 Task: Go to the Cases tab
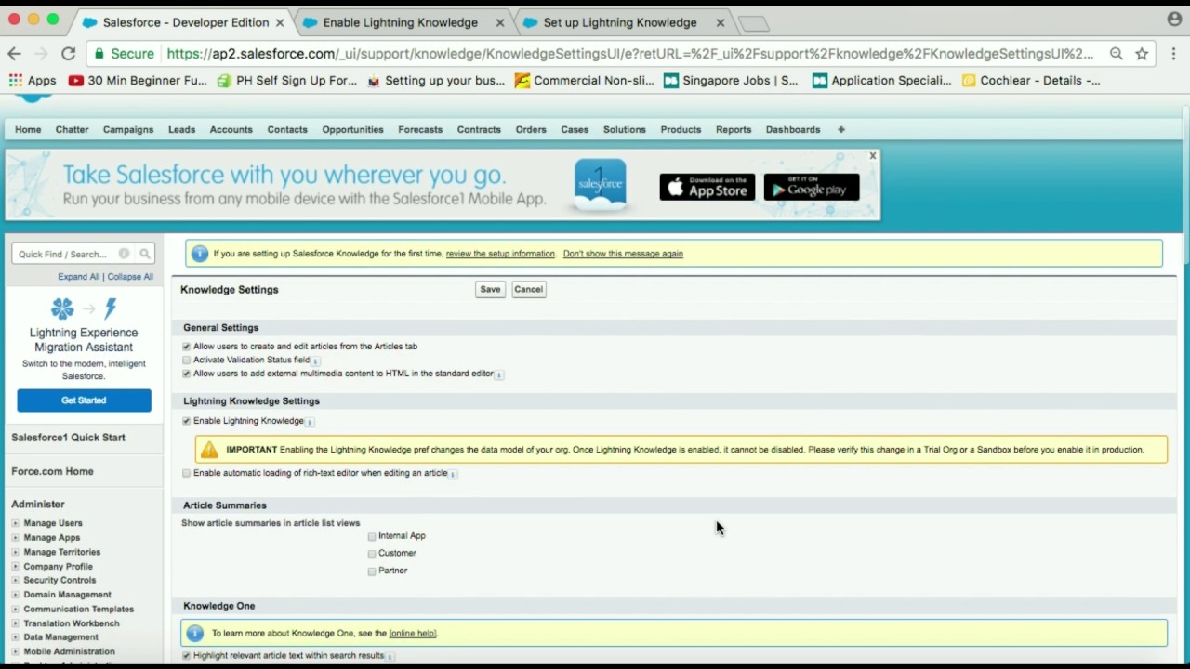pos(575,130)
